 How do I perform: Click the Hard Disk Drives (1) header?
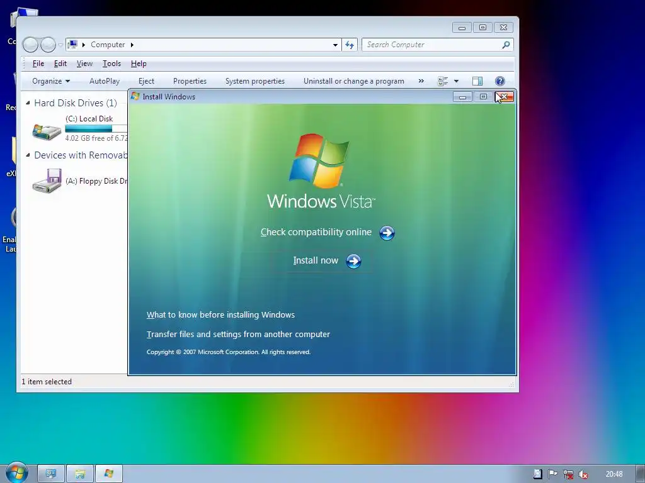[76, 103]
